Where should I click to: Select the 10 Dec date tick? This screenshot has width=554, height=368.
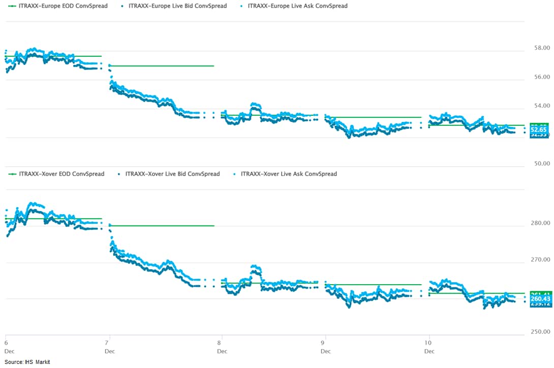[429, 340]
